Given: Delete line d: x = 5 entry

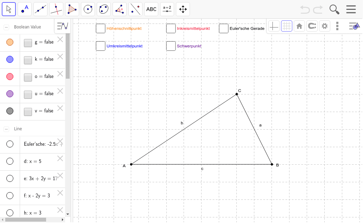Looking at the screenshot, I should tap(60, 158).
